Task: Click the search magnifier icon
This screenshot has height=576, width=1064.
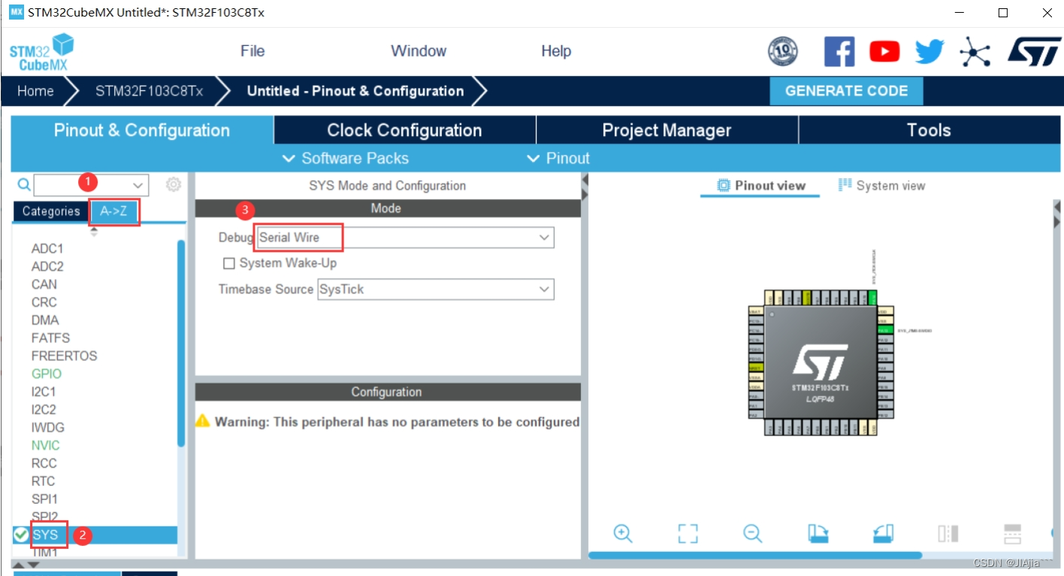Action: tap(24, 184)
